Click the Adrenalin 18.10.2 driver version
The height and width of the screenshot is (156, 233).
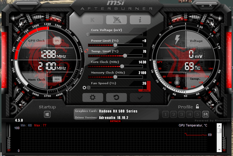point(114,118)
